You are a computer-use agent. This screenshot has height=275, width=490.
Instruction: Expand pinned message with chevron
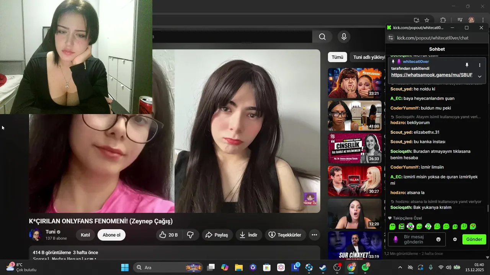pos(480,76)
